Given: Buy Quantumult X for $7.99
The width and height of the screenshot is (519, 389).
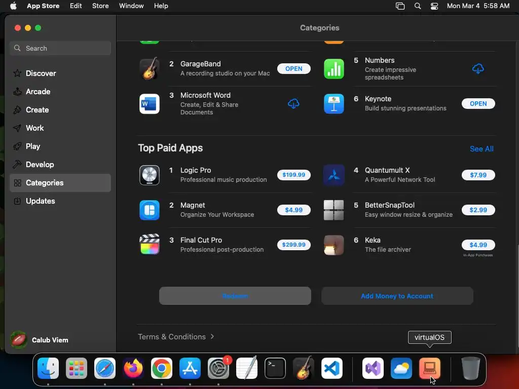Looking at the screenshot, I should pyautogui.click(x=478, y=175).
